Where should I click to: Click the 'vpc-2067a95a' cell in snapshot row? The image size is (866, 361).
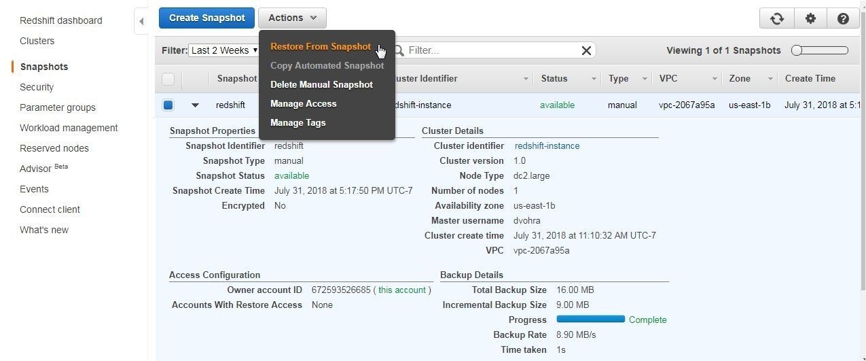tap(687, 105)
